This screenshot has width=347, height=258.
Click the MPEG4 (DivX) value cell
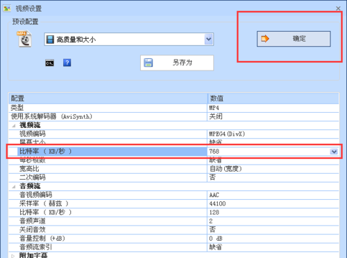pyautogui.click(x=273, y=134)
